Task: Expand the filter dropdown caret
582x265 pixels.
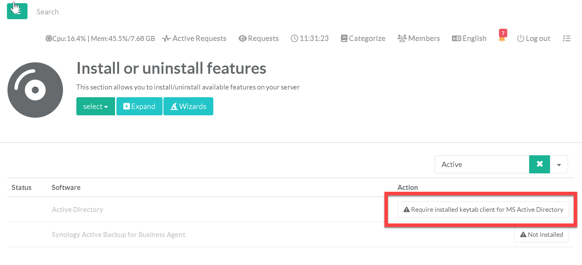Action: click(x=559, y=165)
